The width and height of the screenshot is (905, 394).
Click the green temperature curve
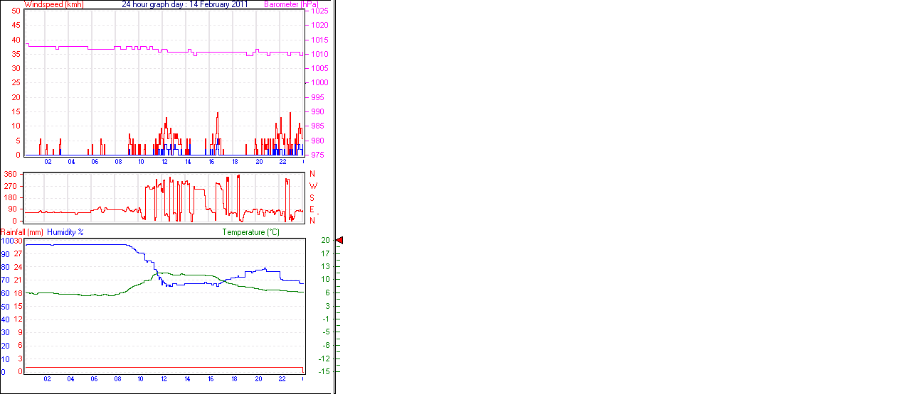click(x=71, y=294)
